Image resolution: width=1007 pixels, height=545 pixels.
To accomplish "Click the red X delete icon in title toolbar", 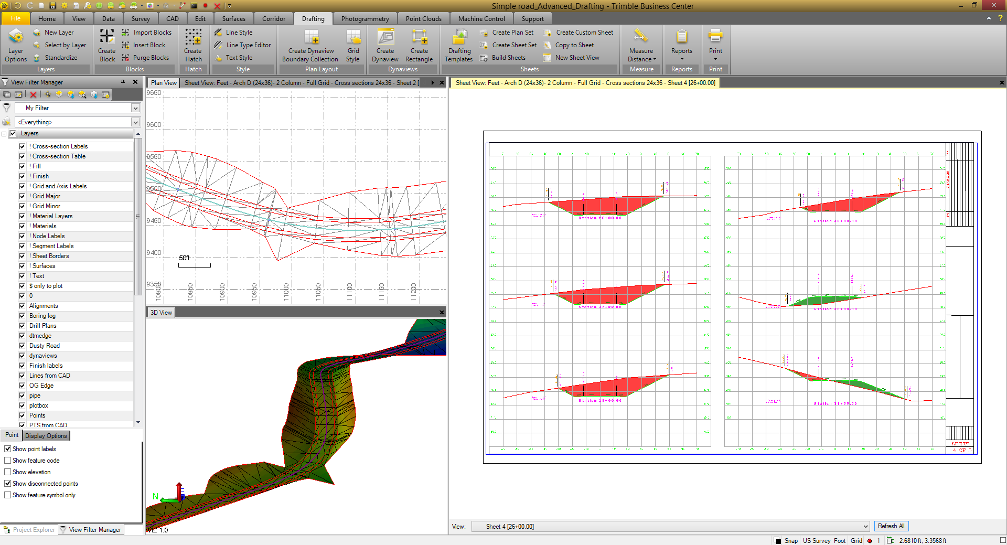I will click(x=217, y=6).
